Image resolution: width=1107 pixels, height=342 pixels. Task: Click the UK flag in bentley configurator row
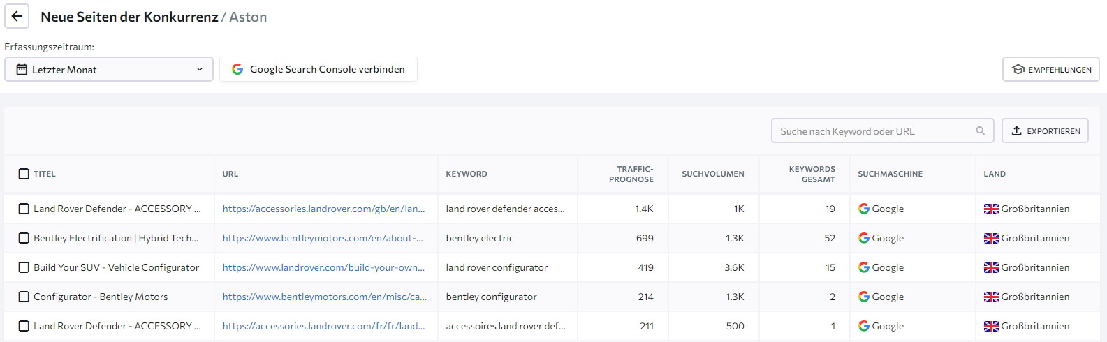pos(991,297)
